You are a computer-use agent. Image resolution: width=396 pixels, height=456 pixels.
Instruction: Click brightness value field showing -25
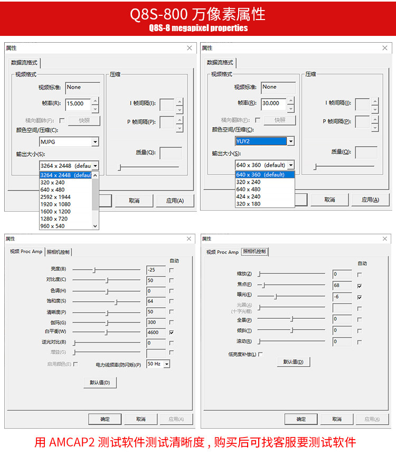point(156,270)
